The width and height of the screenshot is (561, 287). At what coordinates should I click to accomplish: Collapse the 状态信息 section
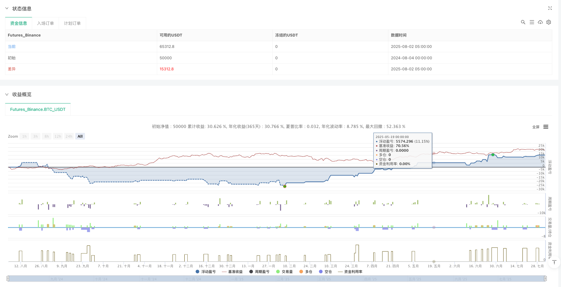point(7,8)
